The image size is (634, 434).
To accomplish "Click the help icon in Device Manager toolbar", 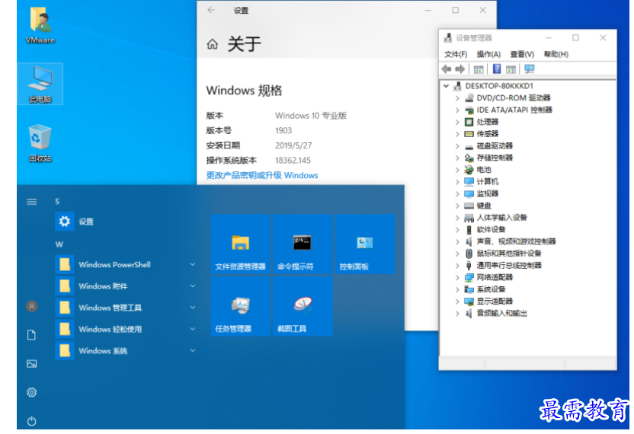I will coord(496,69).
